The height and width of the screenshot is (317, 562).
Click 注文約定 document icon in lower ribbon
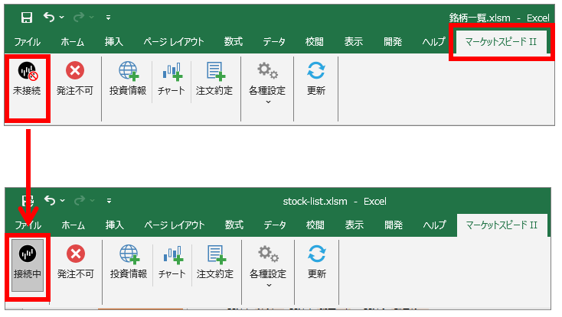coord(215,263)
